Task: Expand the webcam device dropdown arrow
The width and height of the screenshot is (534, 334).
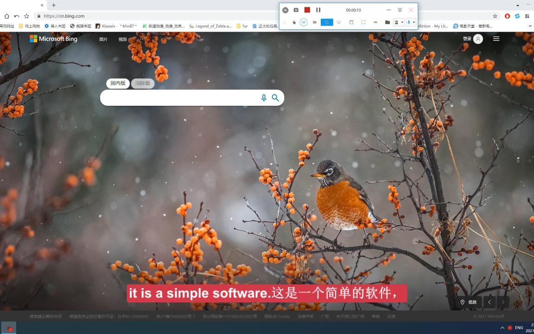Action: coord(402,22)
